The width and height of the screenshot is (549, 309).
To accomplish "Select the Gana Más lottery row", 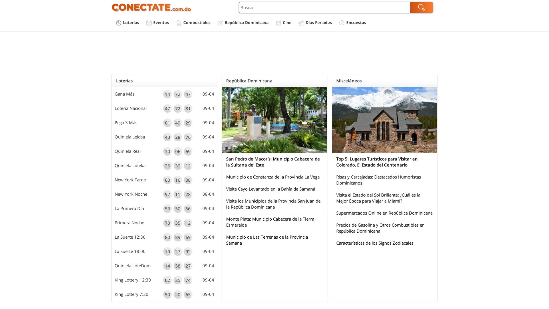I will point(164,94).
